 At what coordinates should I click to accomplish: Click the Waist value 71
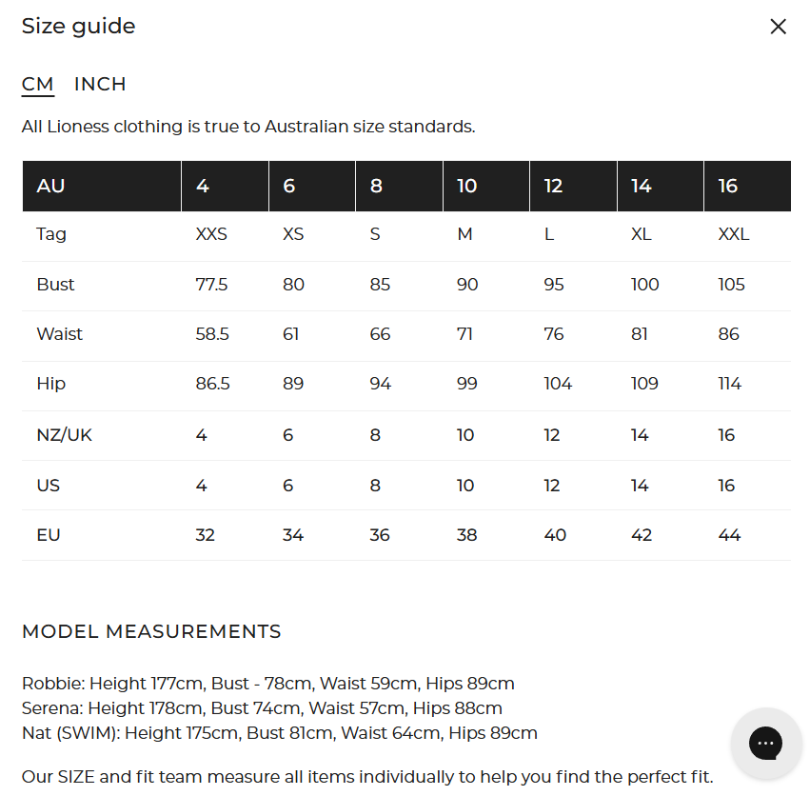pyautogui.click(x=465, y=334)
